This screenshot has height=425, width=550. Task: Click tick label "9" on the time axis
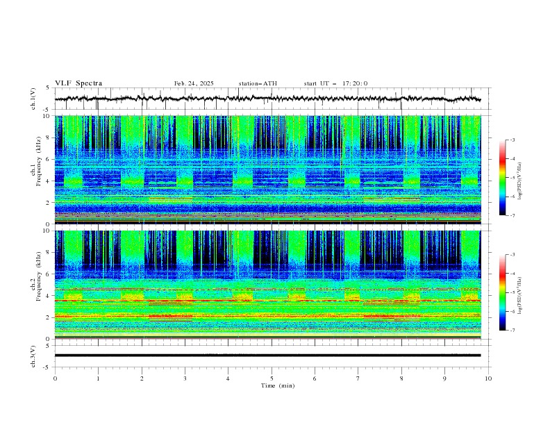tap(444, 378)
